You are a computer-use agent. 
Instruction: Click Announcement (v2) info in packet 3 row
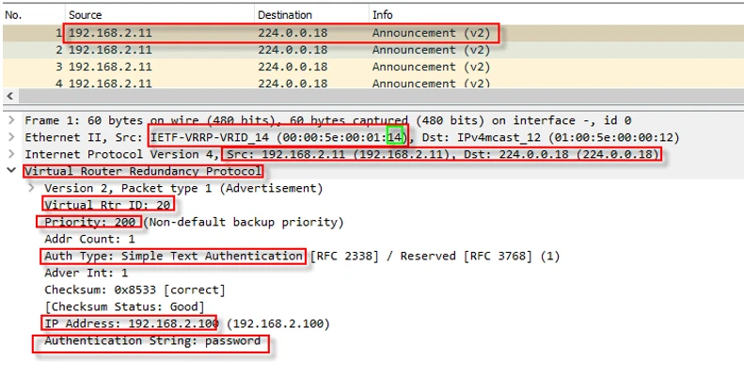(431, 67)
